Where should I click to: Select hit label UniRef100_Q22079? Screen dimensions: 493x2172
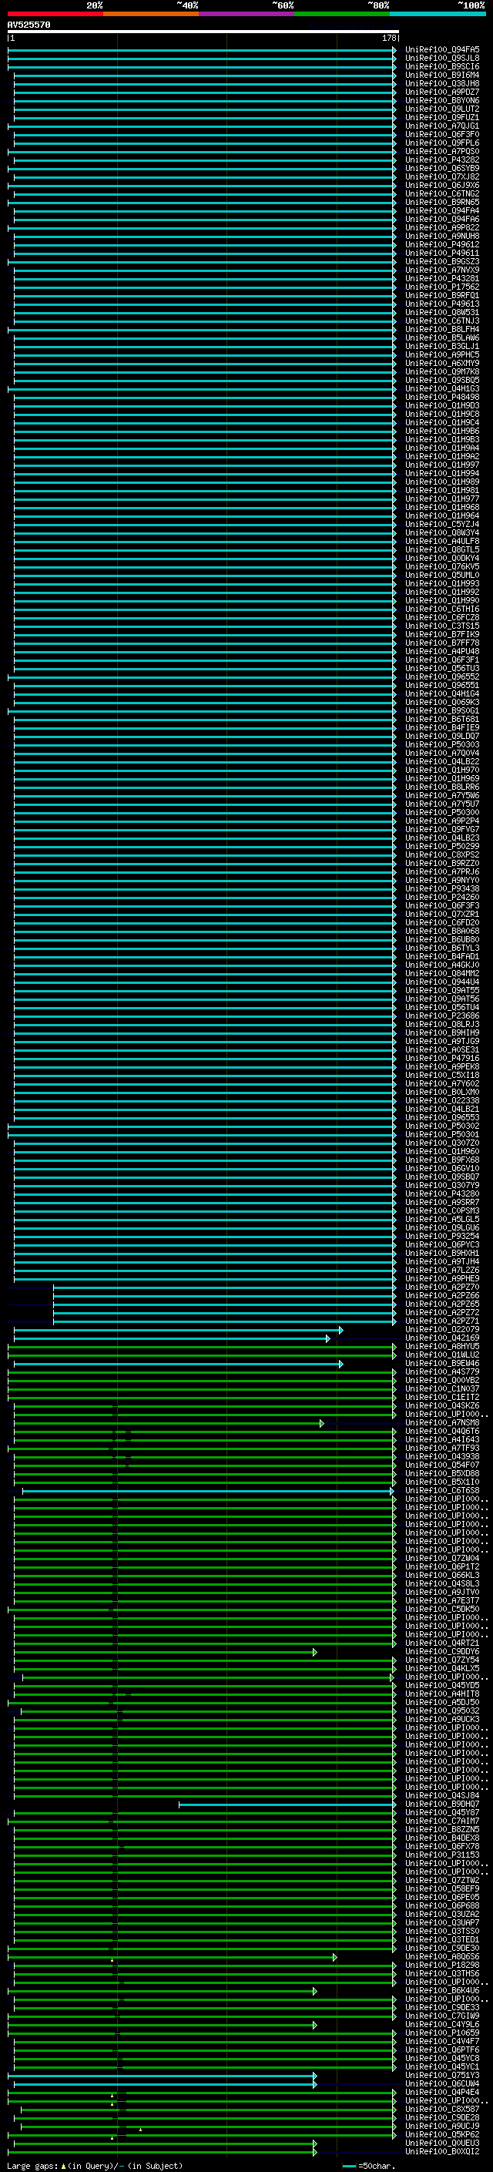442,1330
